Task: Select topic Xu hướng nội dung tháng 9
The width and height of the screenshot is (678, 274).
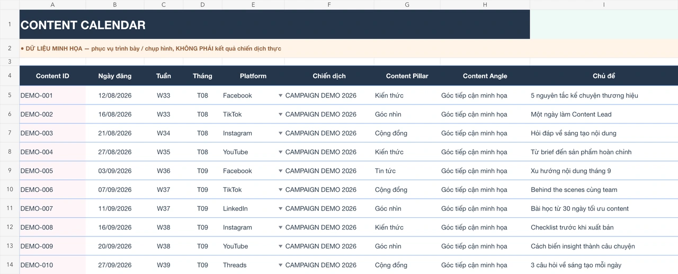Action: [604, 171]
